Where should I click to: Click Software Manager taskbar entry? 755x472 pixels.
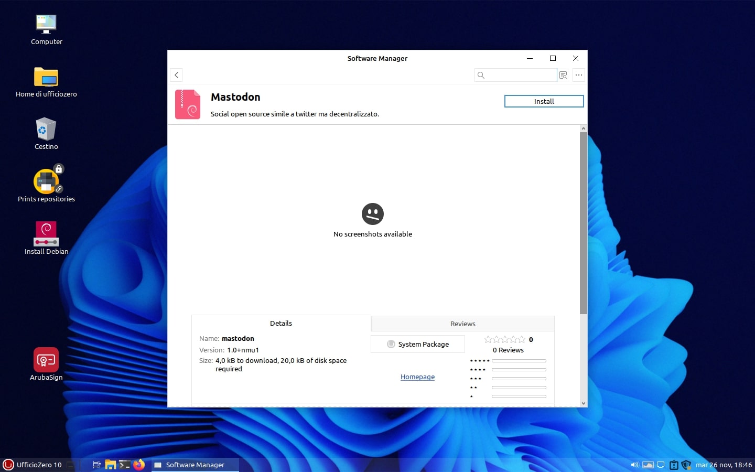click(195, 465)
